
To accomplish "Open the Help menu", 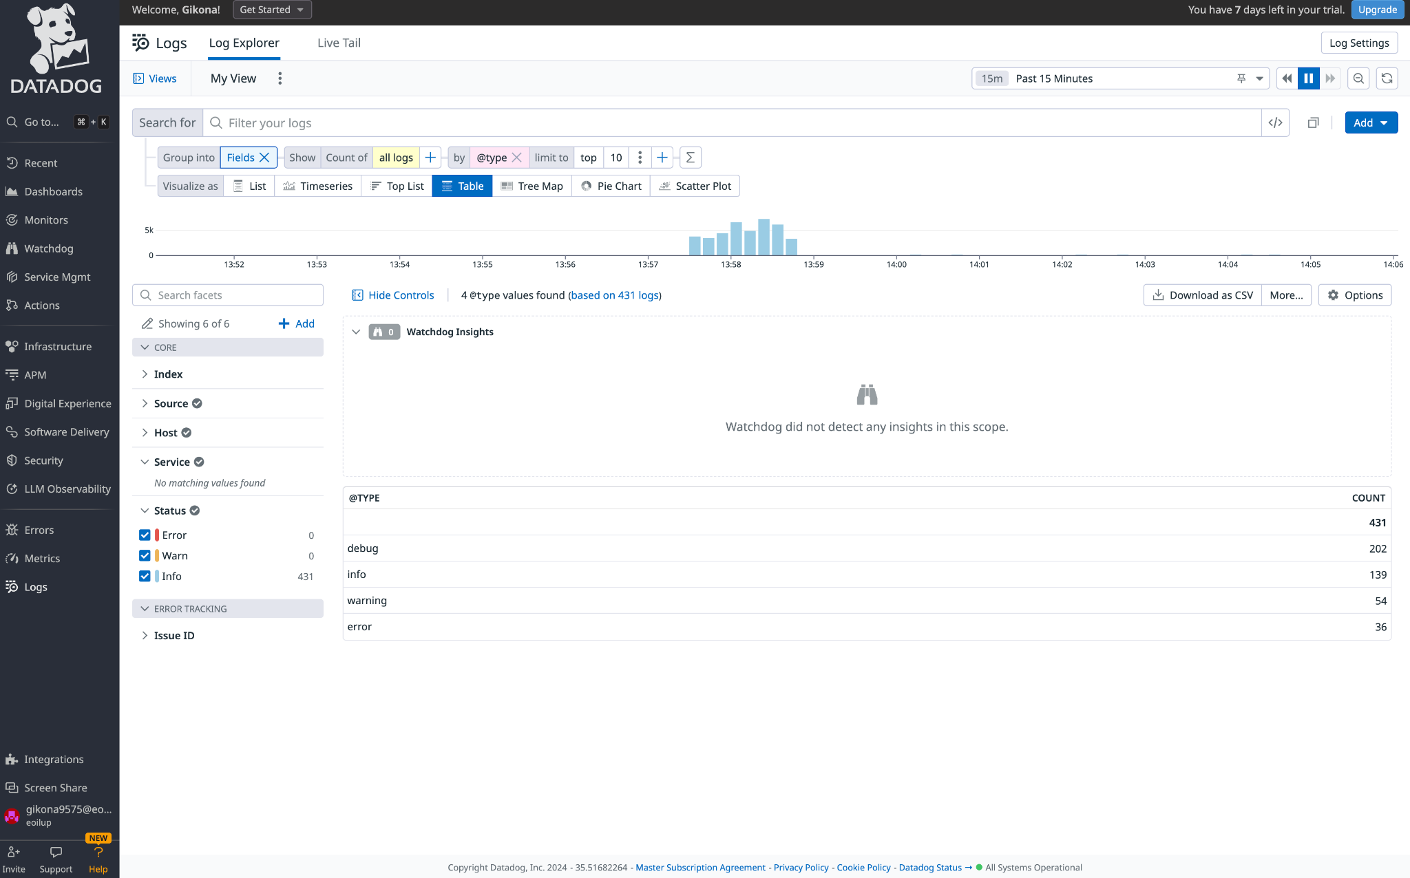I will (98, 859).
